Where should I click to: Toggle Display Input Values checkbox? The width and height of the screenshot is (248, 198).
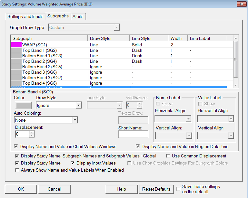73,163
